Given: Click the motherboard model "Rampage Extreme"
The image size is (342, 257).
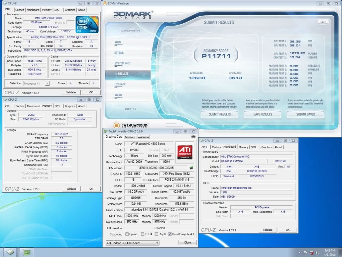Looking at the screenshot, I should tap(243, 161).
